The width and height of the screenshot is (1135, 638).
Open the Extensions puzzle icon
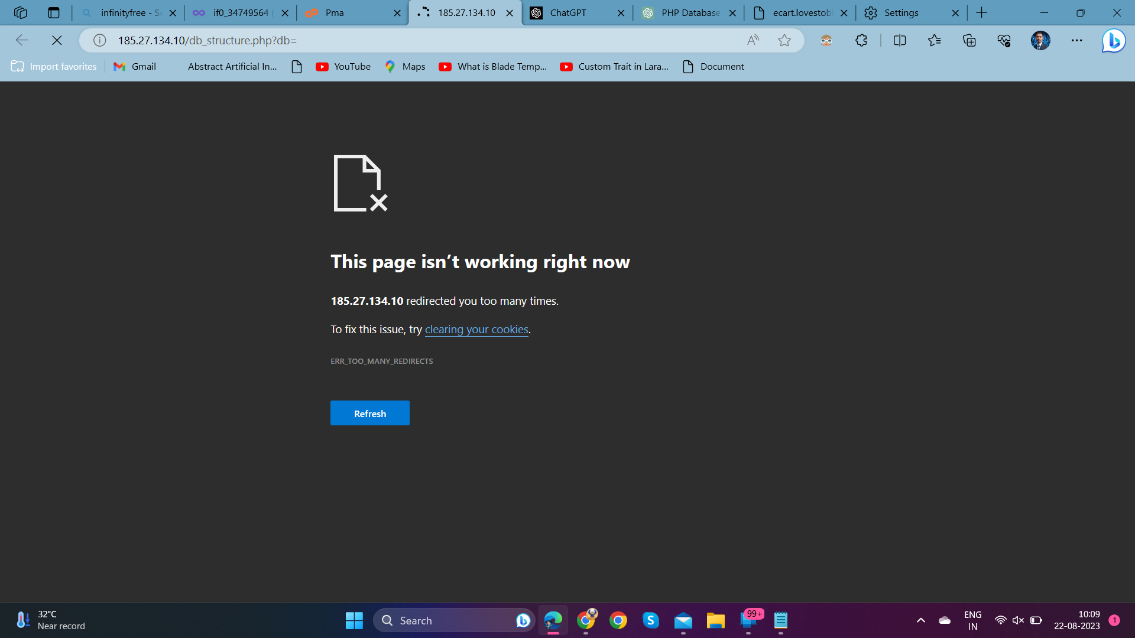click(x=861, y=40)
